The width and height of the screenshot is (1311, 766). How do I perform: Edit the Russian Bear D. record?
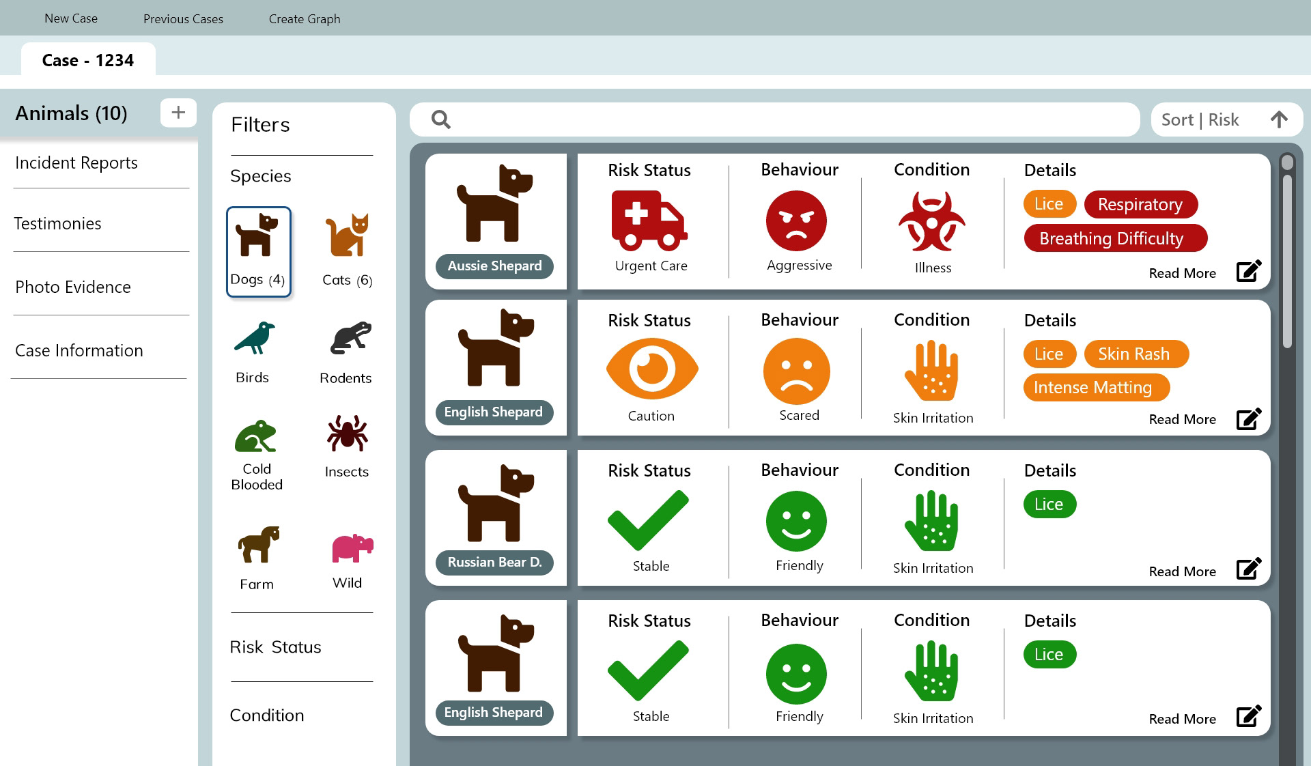1249,569
